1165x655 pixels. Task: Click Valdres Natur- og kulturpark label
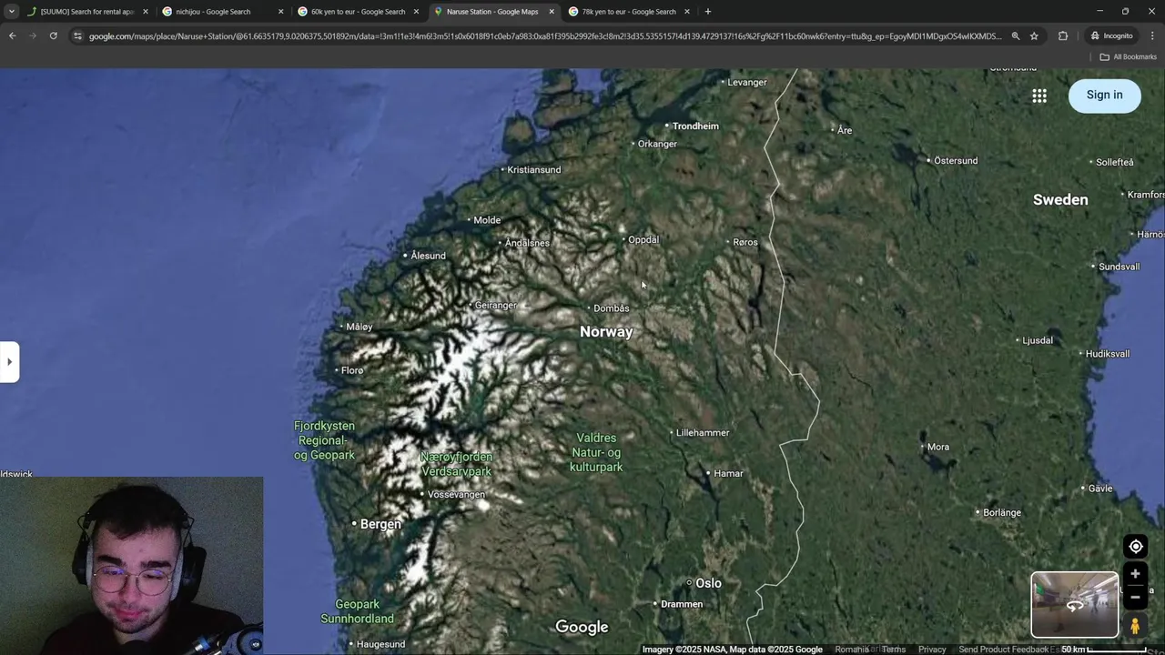596,452
